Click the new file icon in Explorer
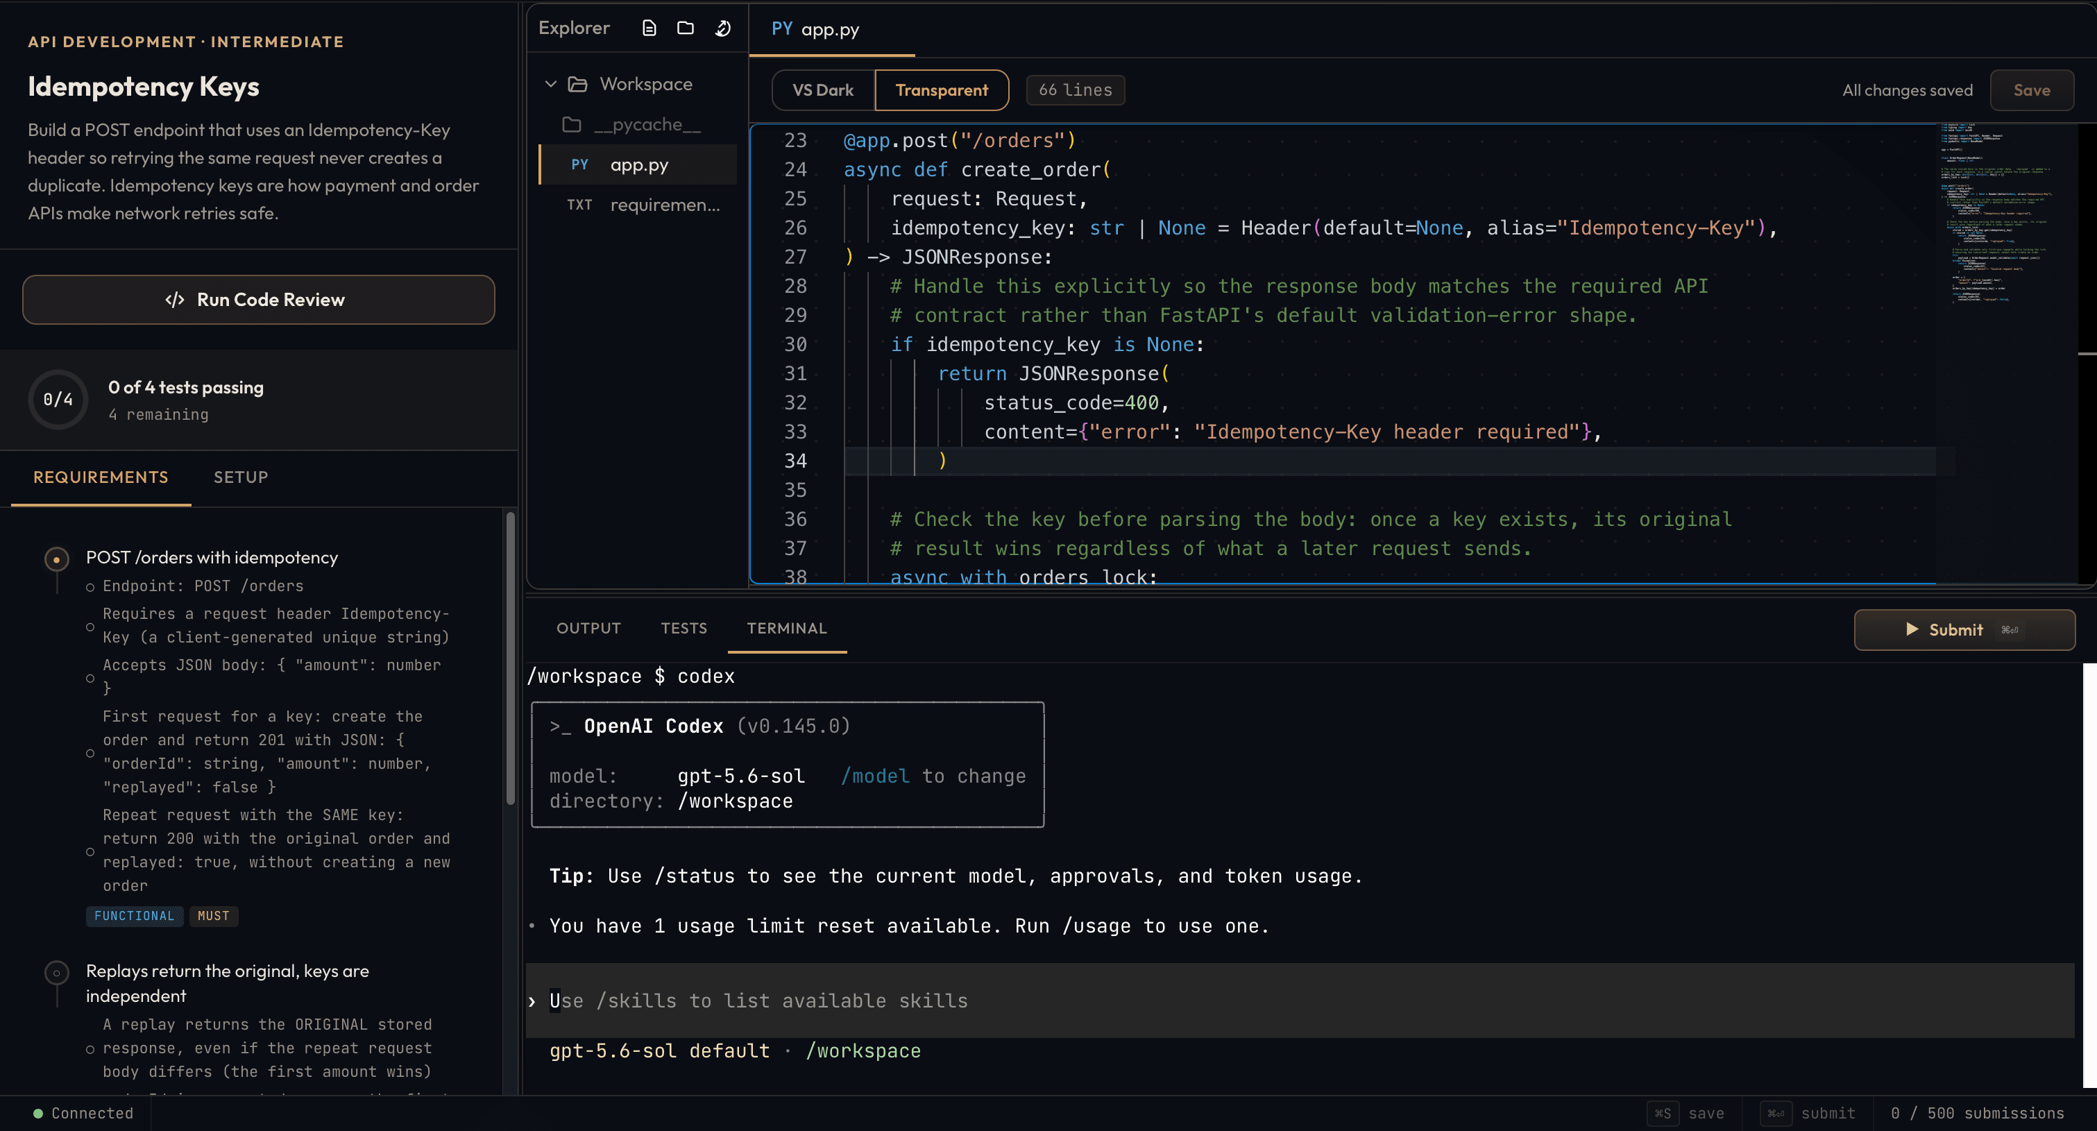The width and height of the screenshot is (2097, 1131). 649,28
